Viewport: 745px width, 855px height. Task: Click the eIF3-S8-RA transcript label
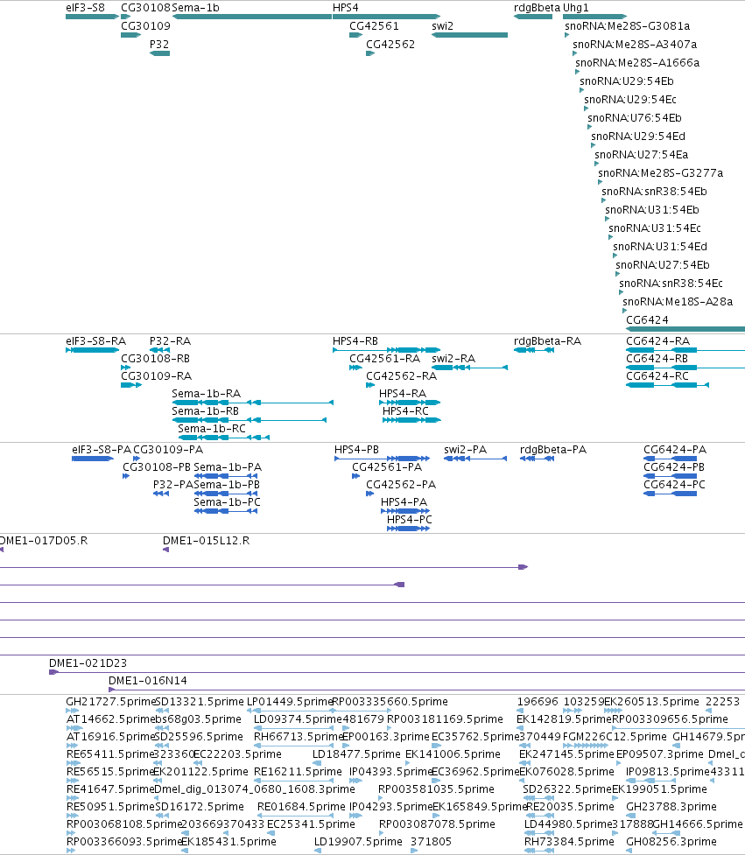pyautogui.click(x=96, y=341)
